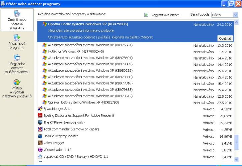Click the SpaceMonger 2.1.1 program icon

pos(40,109)
